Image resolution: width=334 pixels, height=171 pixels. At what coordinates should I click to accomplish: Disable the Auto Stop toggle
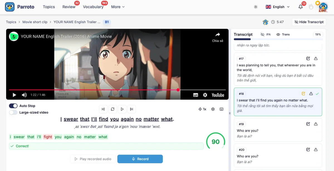coord(14,106)
